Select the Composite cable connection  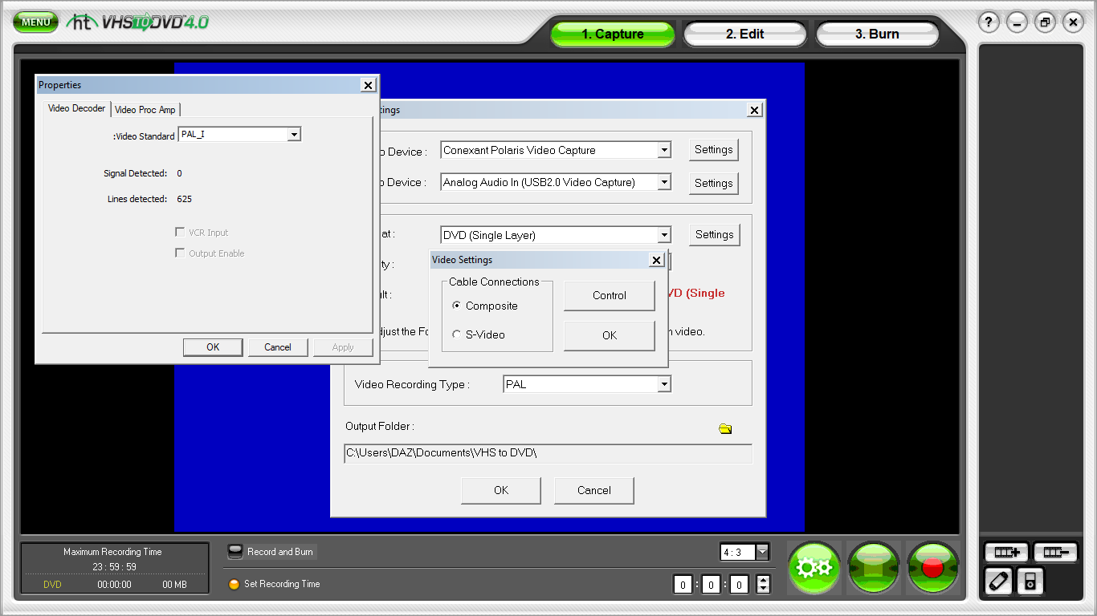point(456,306)
